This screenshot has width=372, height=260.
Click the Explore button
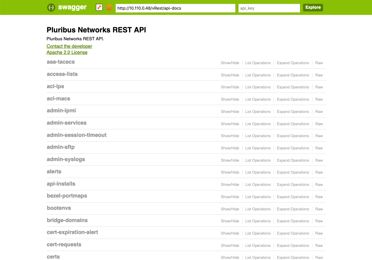(313, 8)
